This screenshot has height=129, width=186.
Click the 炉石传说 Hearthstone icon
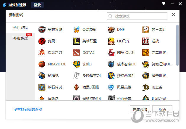pyautogui.click(x=42, y=87)
